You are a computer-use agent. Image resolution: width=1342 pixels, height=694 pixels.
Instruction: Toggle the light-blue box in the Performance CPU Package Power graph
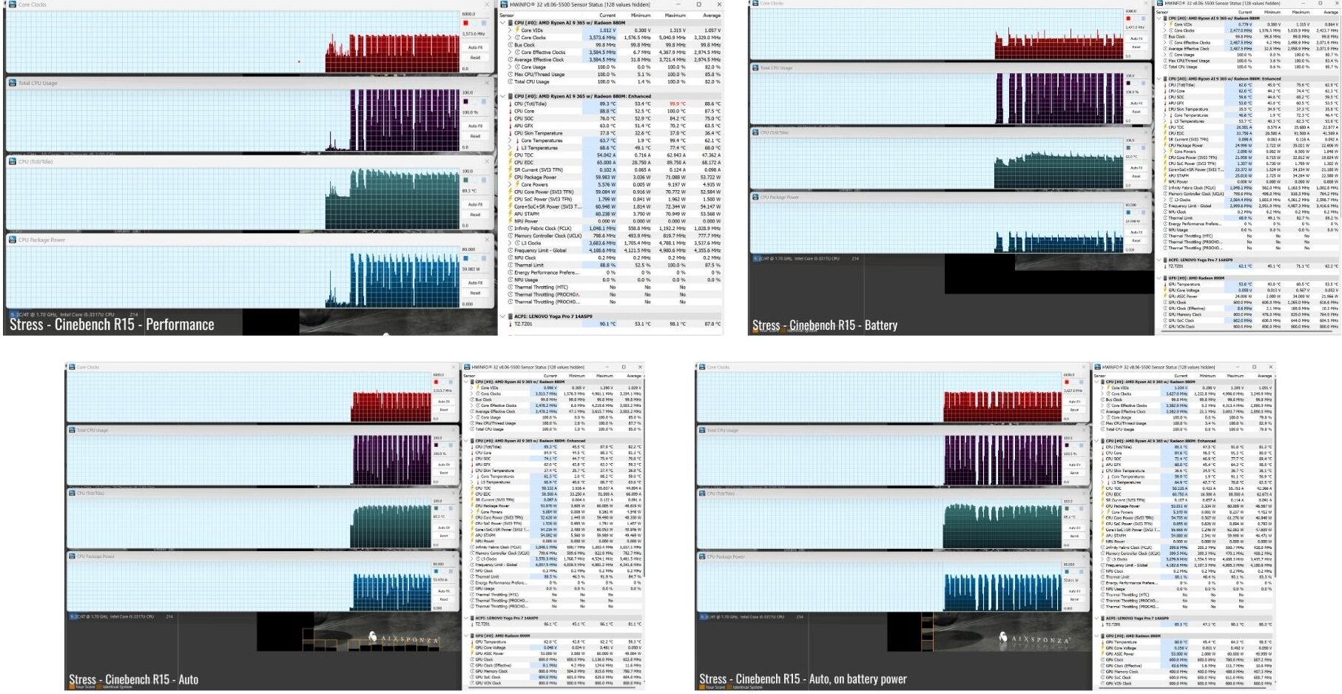click(485, 259)
